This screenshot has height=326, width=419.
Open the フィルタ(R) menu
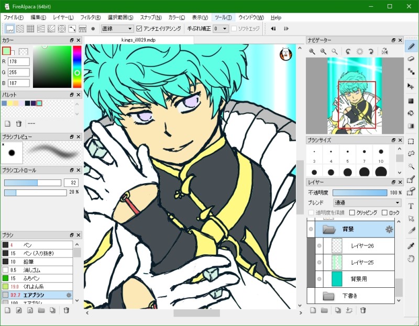pyautogui.click(x=90, y=17)
